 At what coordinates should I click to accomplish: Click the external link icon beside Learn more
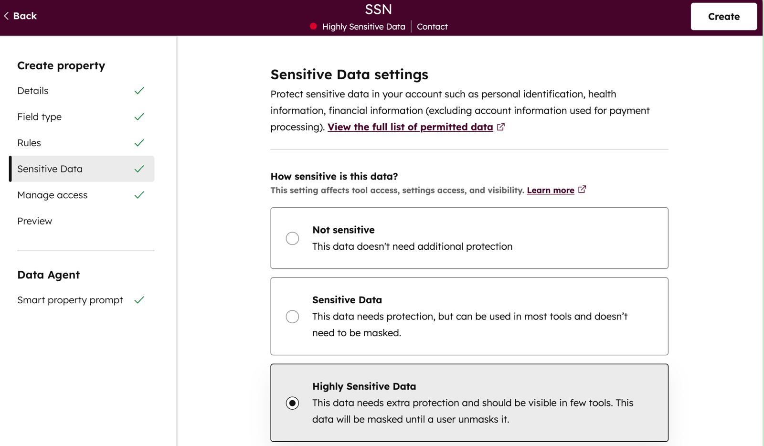[x=582, y=189]
